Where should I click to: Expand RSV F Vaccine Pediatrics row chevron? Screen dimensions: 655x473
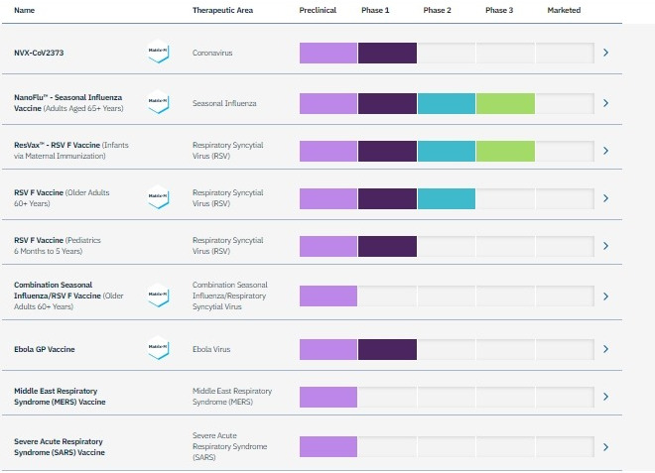pos(605,246)
